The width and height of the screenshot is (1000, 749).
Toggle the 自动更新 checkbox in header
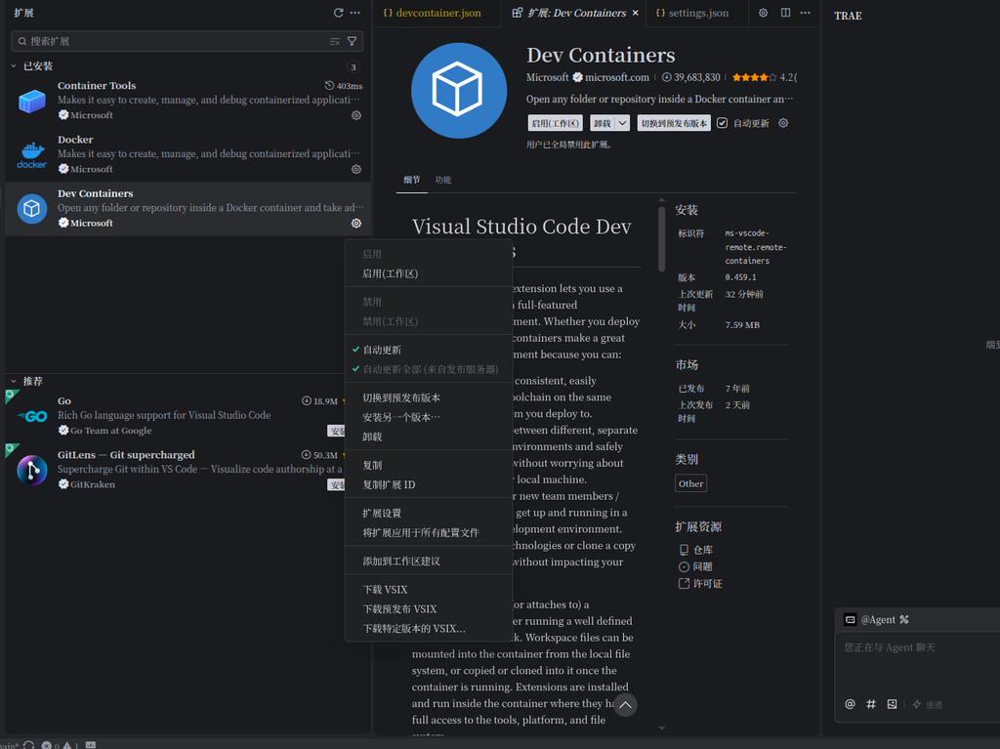pos(722,123)
